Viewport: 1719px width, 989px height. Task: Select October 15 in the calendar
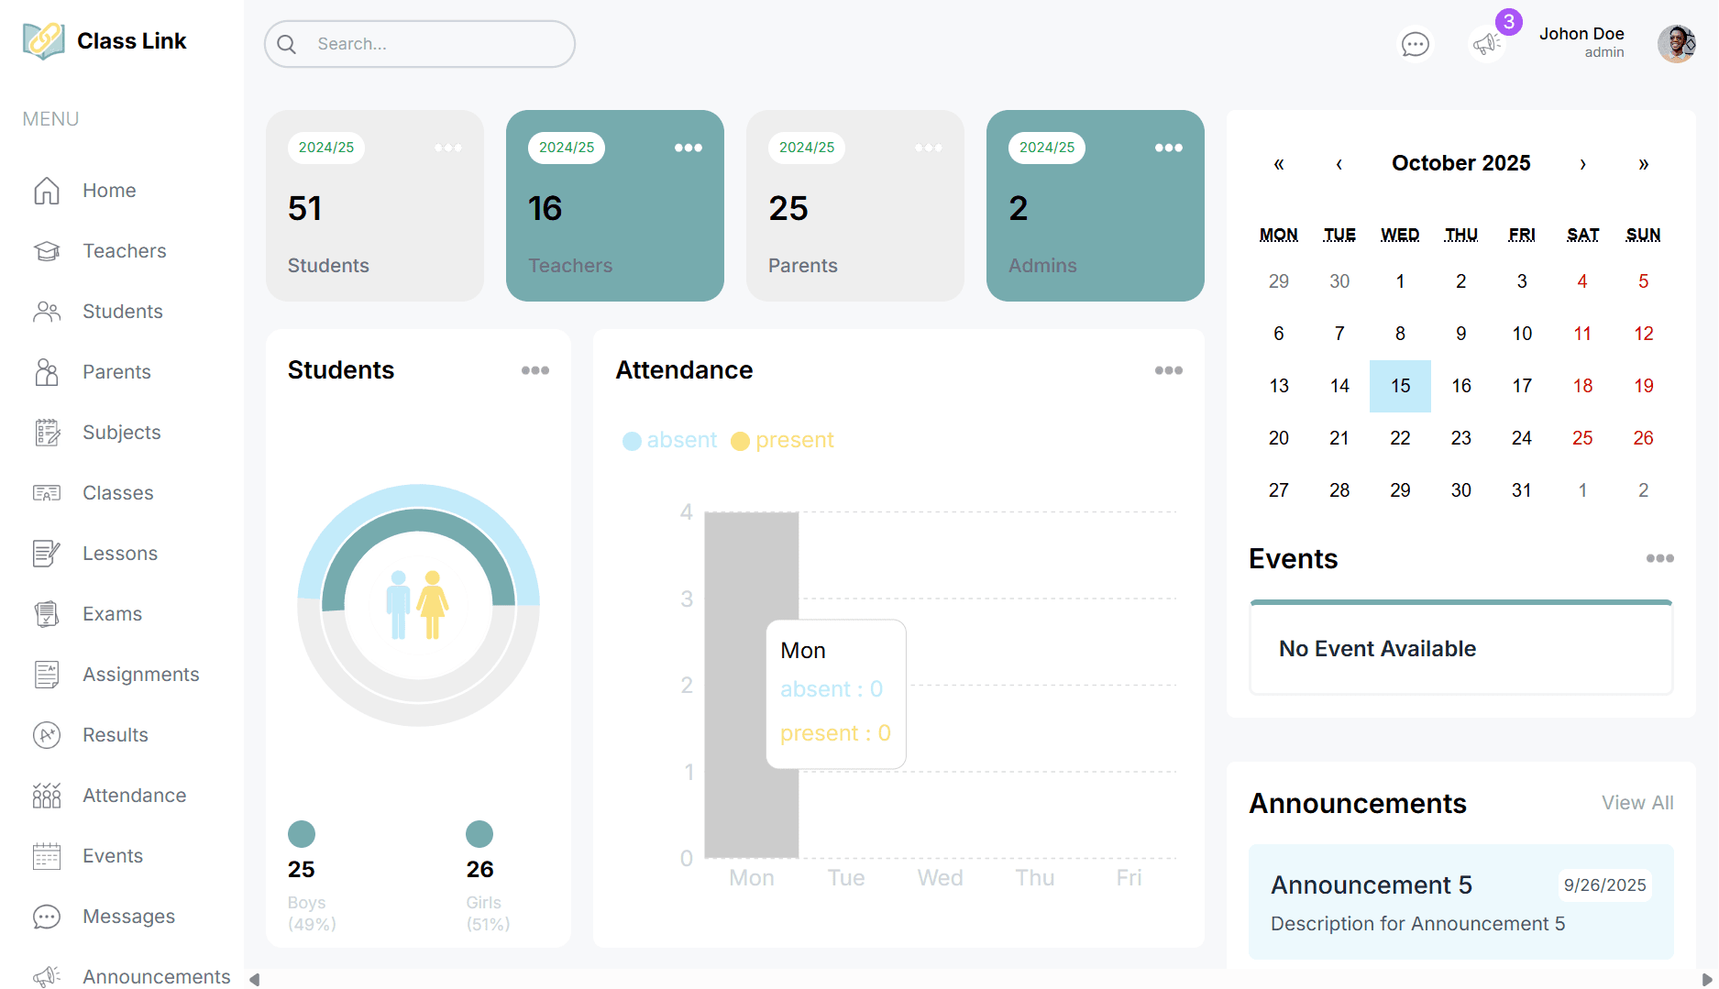tap(1400, 386)
